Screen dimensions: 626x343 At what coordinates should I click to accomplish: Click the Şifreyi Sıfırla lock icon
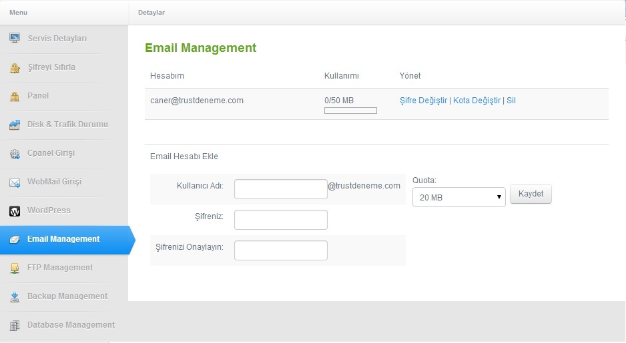point(15,68)
